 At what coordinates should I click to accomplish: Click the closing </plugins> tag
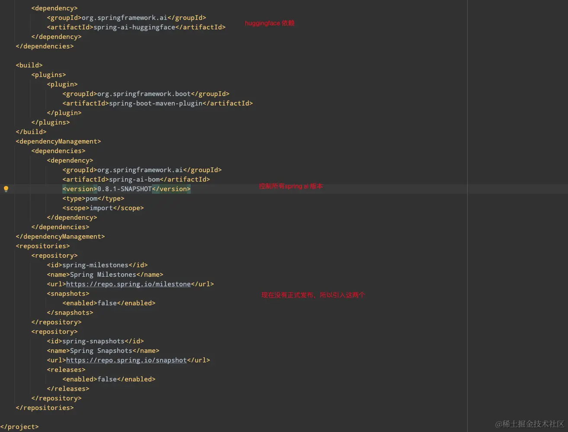click(51, 122)
